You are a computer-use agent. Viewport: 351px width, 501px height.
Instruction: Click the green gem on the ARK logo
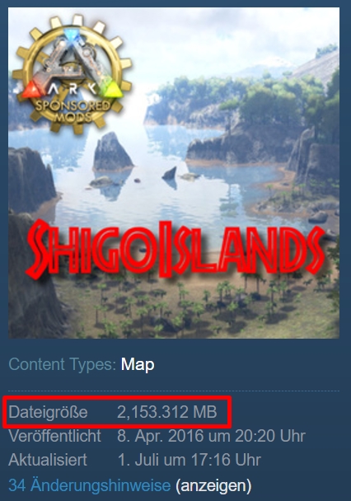pos(111,88)
